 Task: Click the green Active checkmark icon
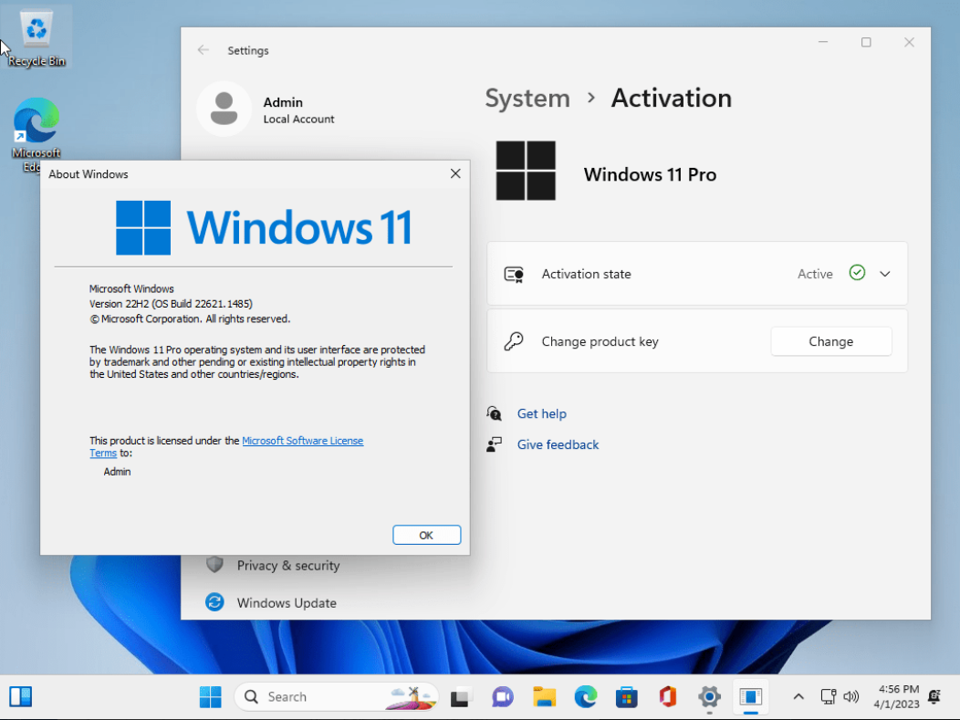[857, 273]
